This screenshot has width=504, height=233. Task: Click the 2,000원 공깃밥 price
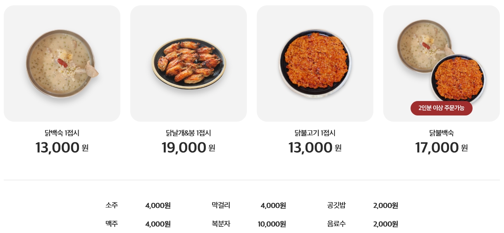pos(385,205)
